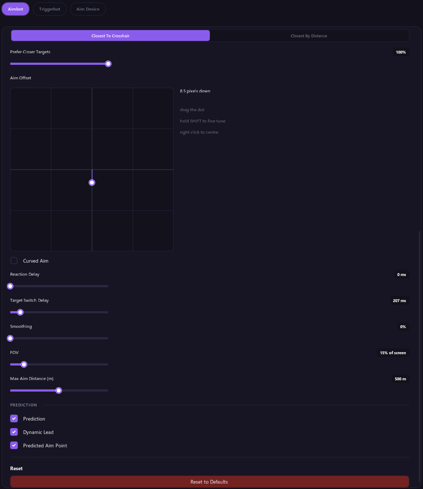Click the '0 ms' Reaction Delay value
This screenshot has width=423, height=489.
point(402,275)
